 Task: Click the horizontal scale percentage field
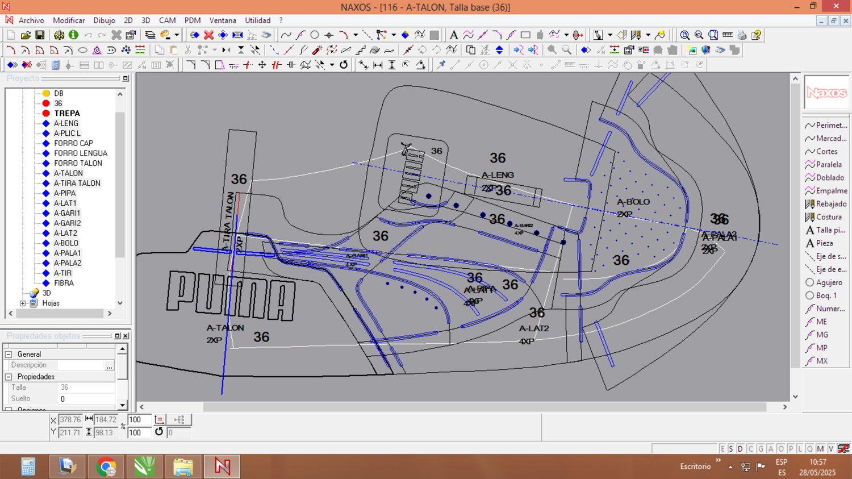pos(139,420)
